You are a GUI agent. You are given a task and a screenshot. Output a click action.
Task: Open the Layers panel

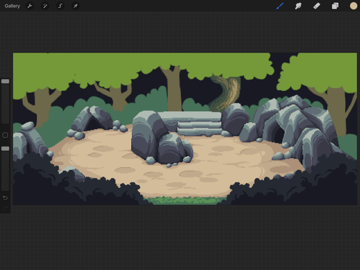(x=335, y=6)
